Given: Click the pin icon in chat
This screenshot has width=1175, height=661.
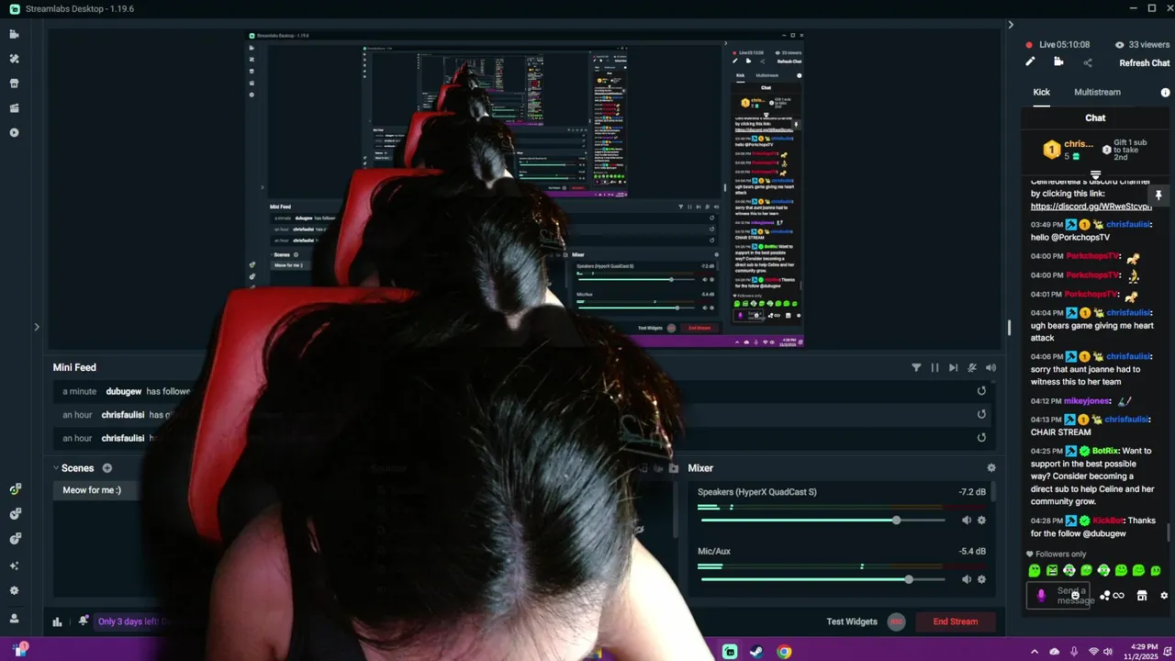Looking at the screenshot, I should point(1158,196).
